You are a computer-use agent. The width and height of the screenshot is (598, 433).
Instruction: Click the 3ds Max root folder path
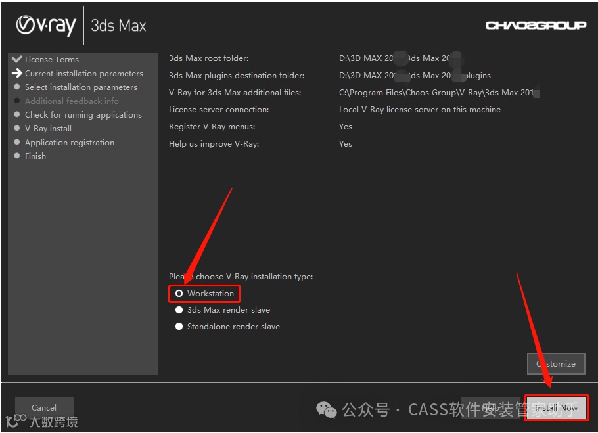click(x=400, y=58)
